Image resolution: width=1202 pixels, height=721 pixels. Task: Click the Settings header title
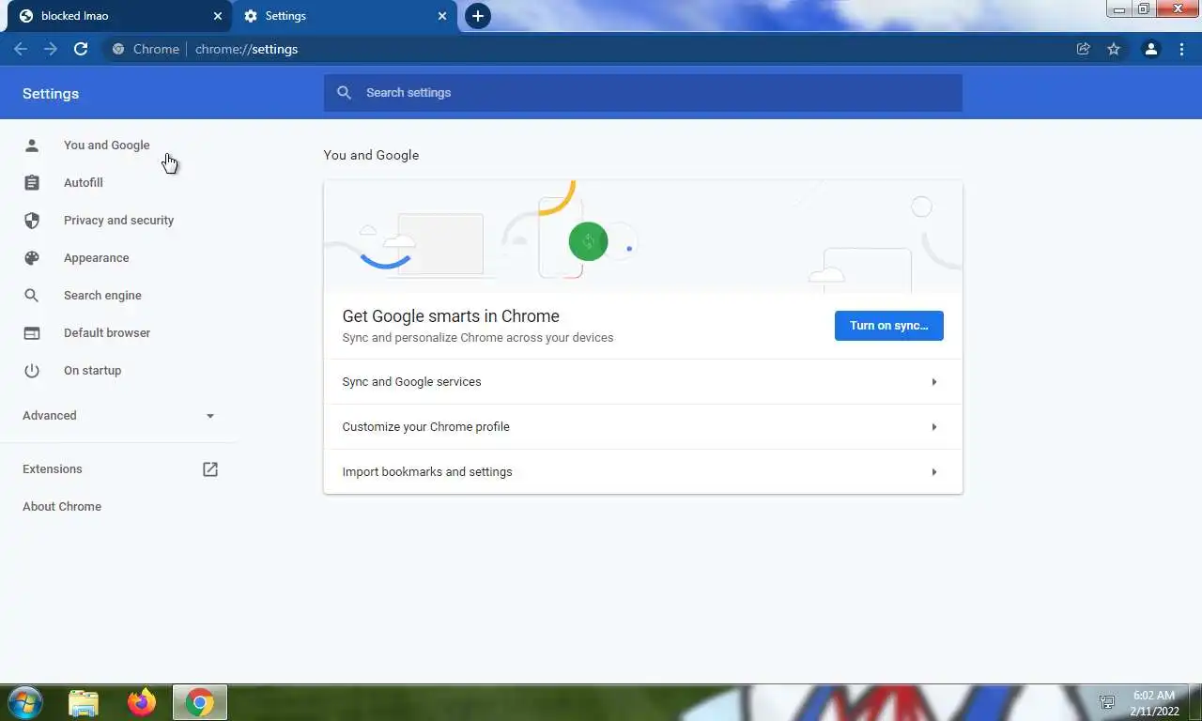pyautogui.click(x=51, y=94)
